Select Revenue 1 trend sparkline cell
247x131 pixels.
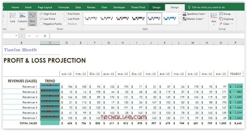coord(50,86)
